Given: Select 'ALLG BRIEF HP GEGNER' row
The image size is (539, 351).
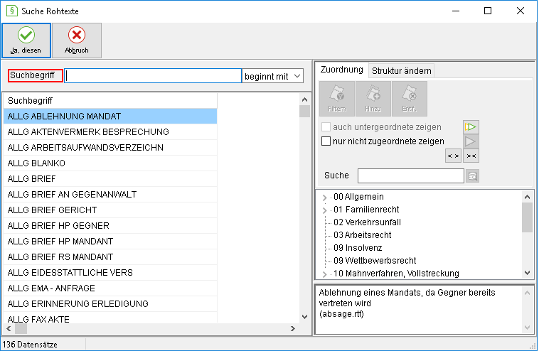Looking at the screenshot, I should [110, 226].
